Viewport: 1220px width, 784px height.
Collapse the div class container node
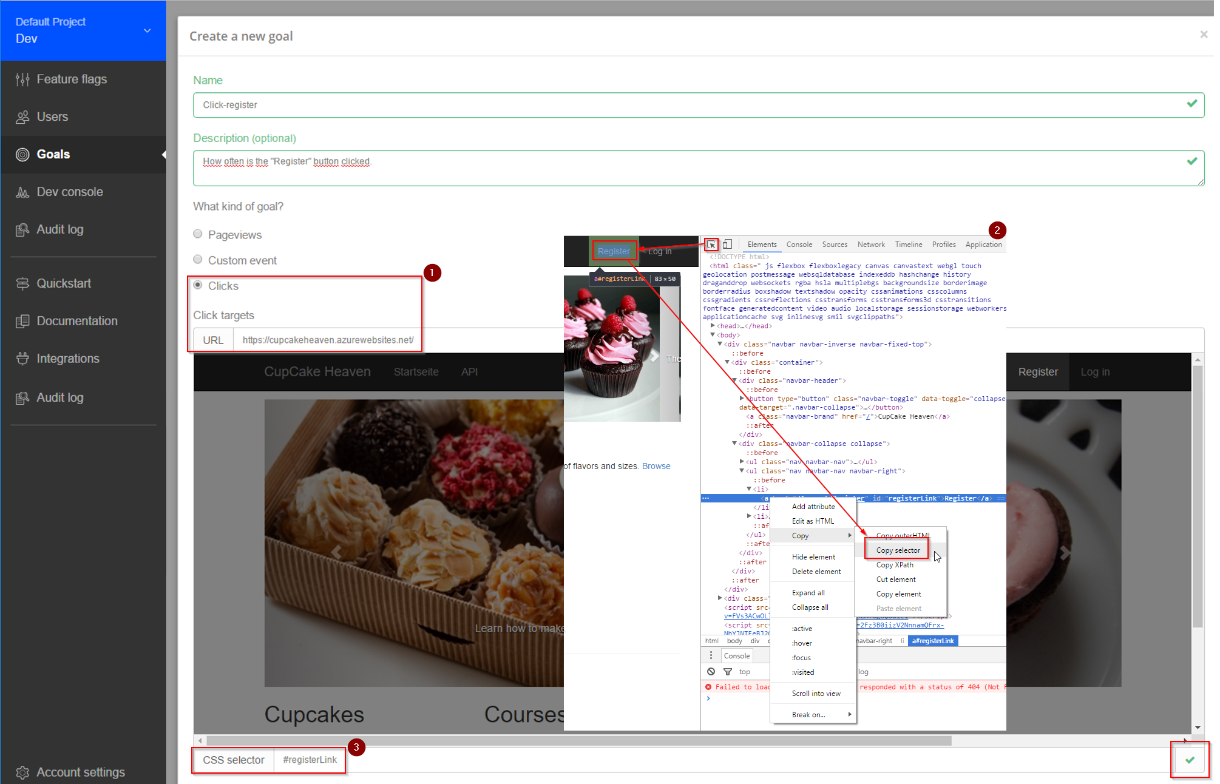tap(727, 362)
